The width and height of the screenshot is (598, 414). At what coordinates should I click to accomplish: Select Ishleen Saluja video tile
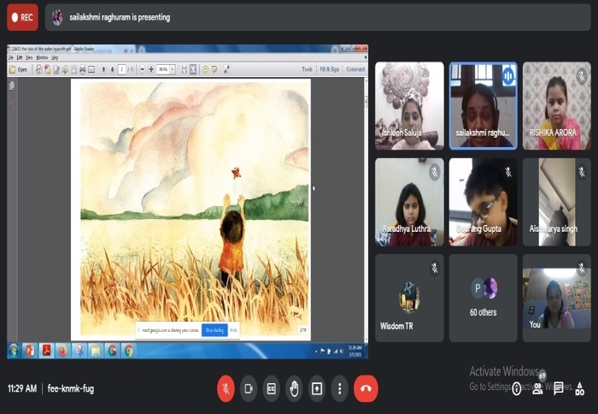click(x=409, y=106)
